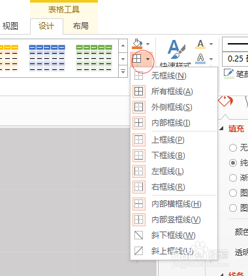Click the text fill A icon

point(200,44)
